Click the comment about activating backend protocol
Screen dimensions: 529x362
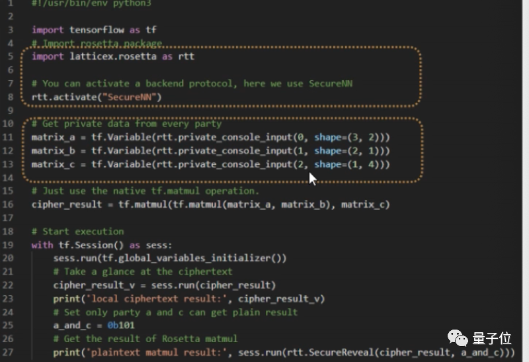[192, 83]
